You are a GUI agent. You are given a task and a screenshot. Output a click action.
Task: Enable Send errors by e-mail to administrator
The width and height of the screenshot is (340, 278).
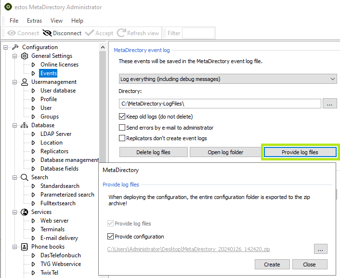(x=122, y=128)
